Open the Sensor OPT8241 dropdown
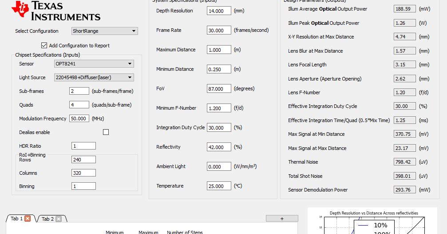447x234 pixels. 94,64
